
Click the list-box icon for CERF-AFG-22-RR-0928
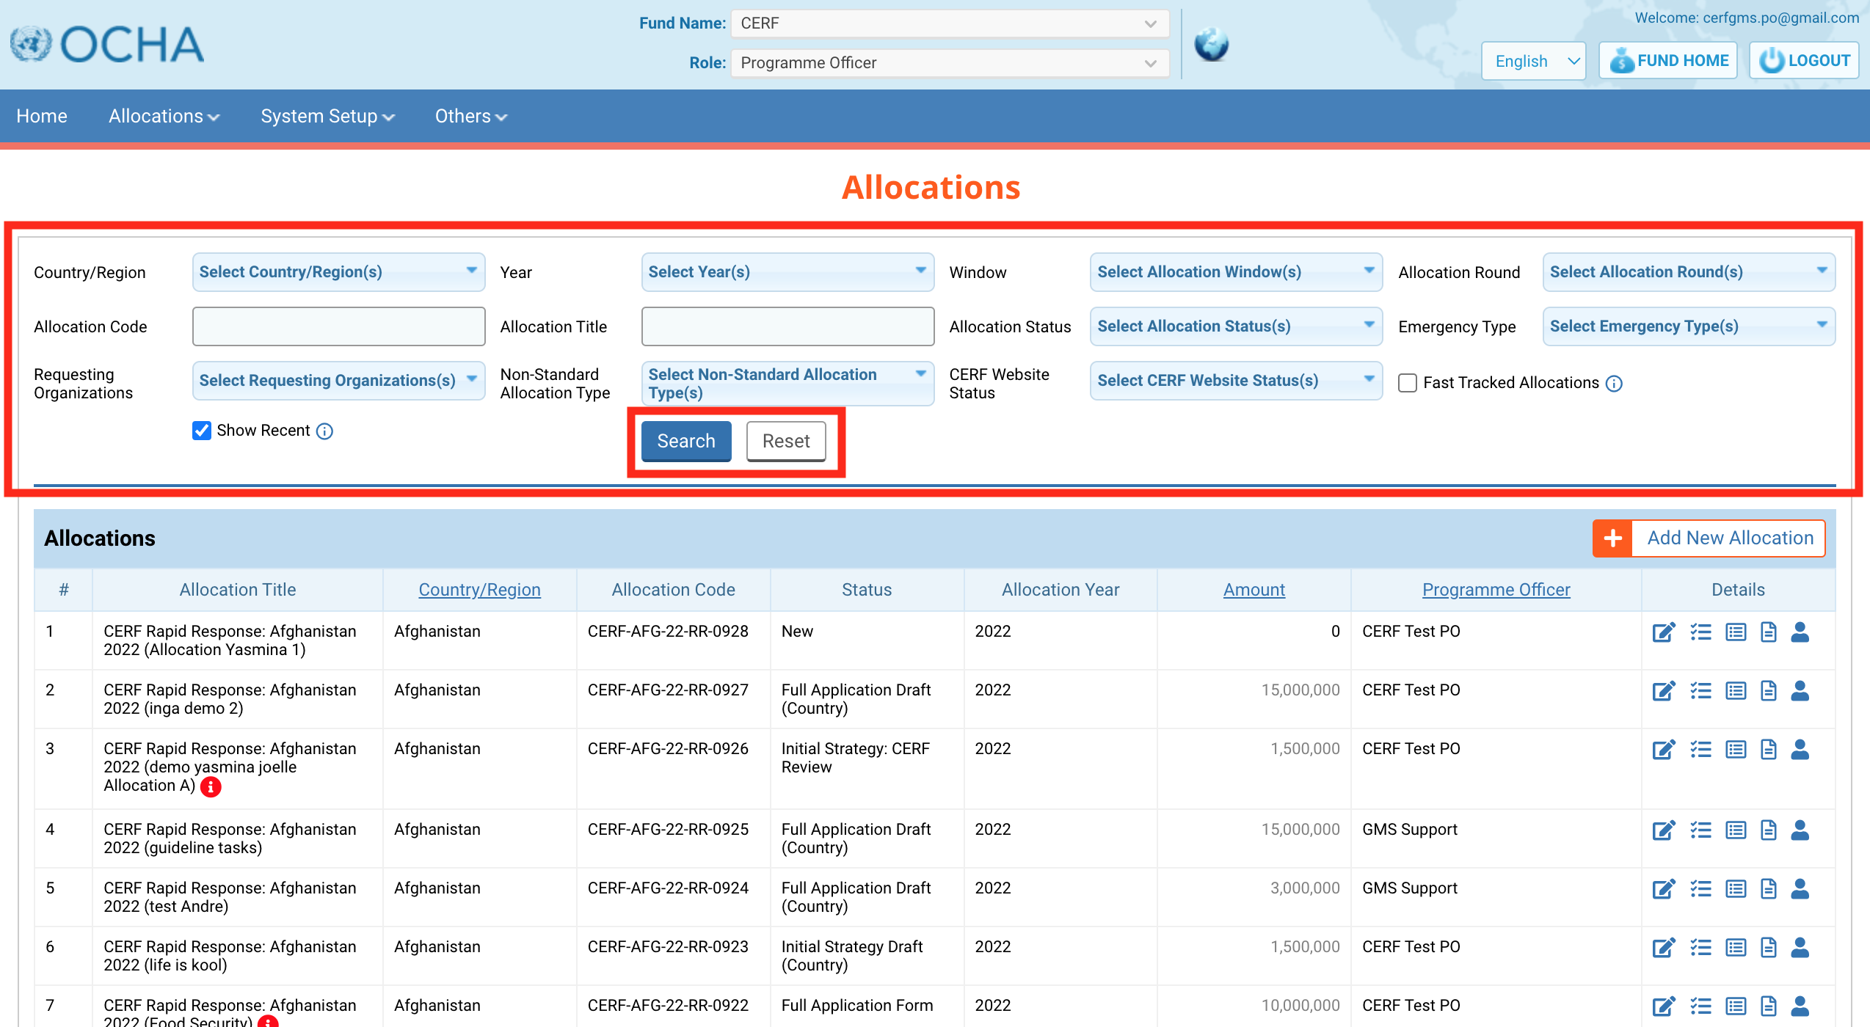click(1736, 632)
